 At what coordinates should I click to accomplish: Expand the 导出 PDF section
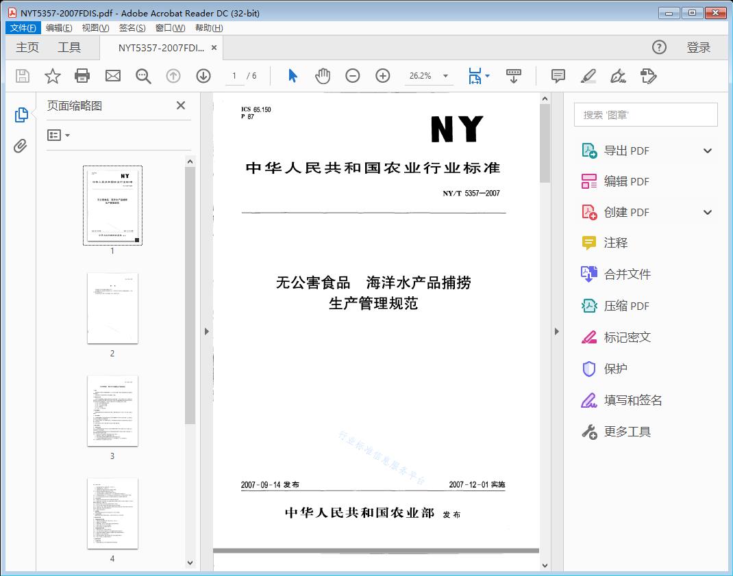click(708, 151)
